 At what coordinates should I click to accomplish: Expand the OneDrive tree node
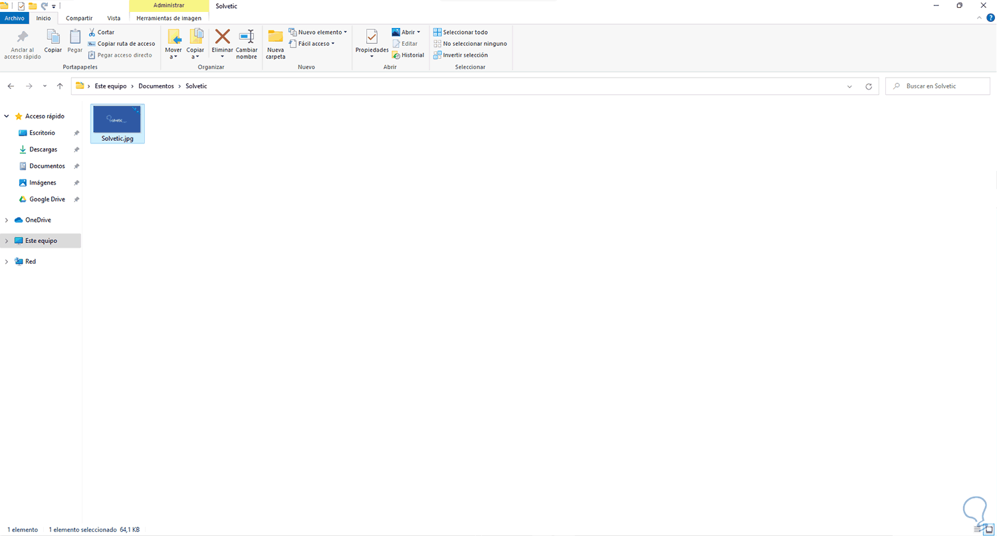pyautogui.click(x=7, y=220)
